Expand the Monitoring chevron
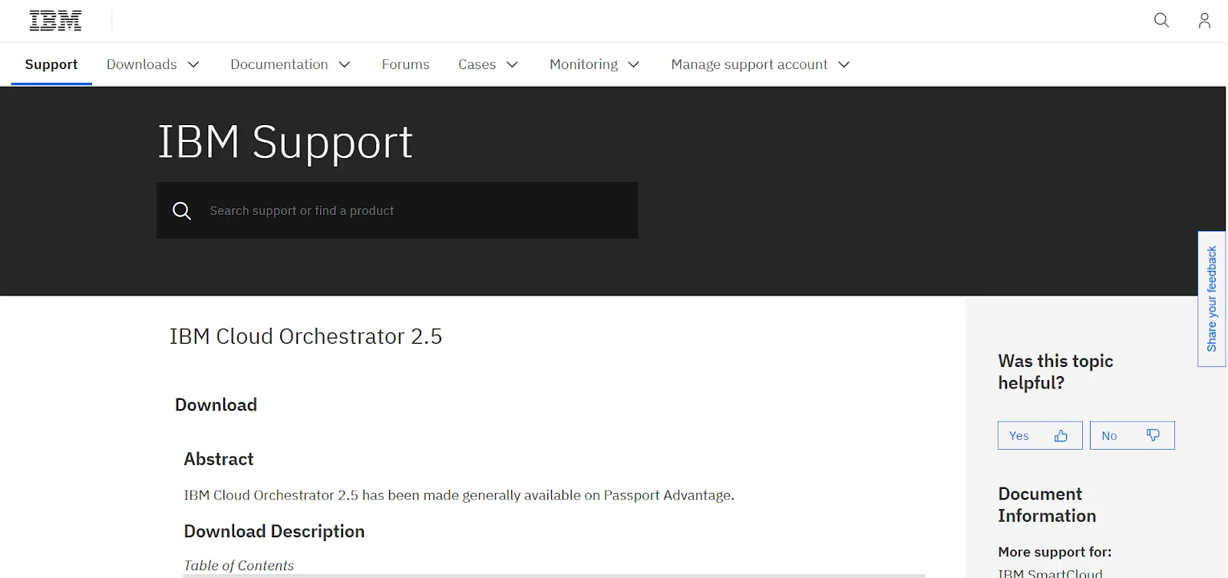Image resolution: width=1228 pixels, height=578 pixels. tap(634, 64)
